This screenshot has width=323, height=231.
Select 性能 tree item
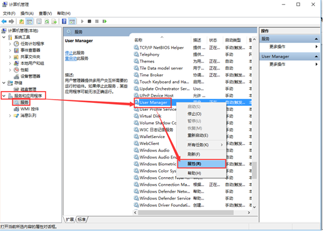[x=24, y=70]
